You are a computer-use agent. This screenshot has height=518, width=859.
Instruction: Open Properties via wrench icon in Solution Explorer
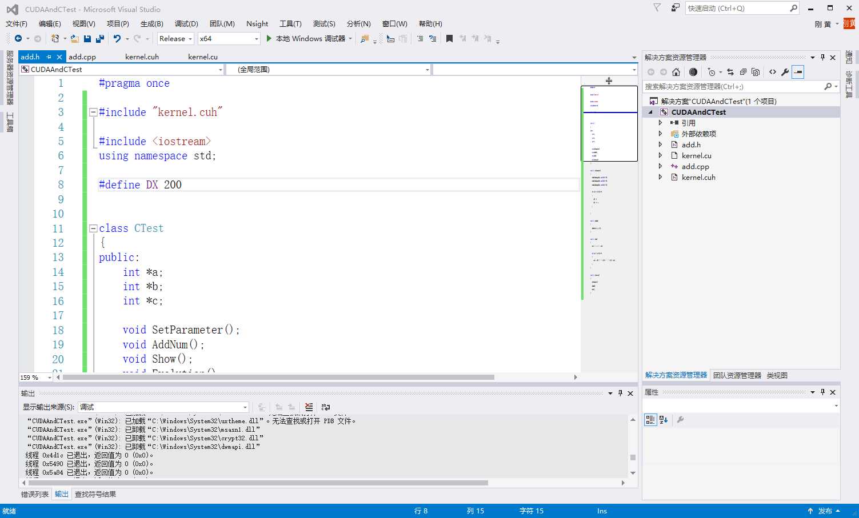tap(785, 72)
